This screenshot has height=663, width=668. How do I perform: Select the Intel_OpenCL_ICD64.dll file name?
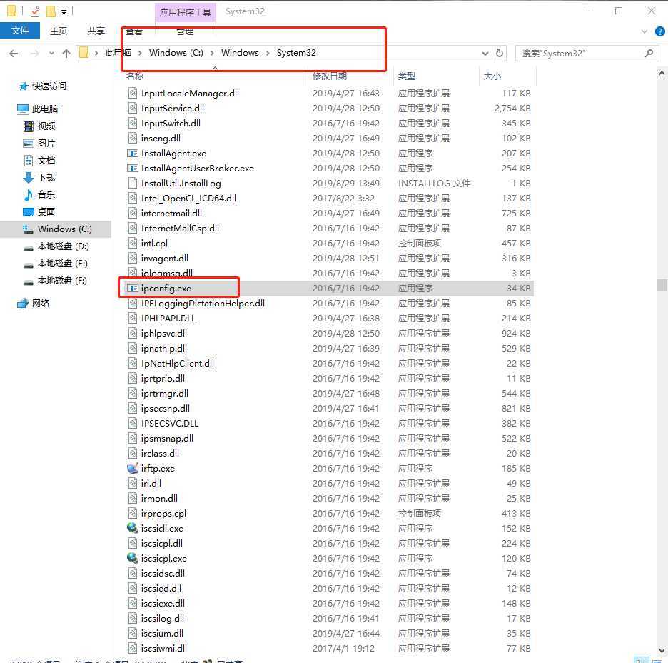click(x=188, y=199)
